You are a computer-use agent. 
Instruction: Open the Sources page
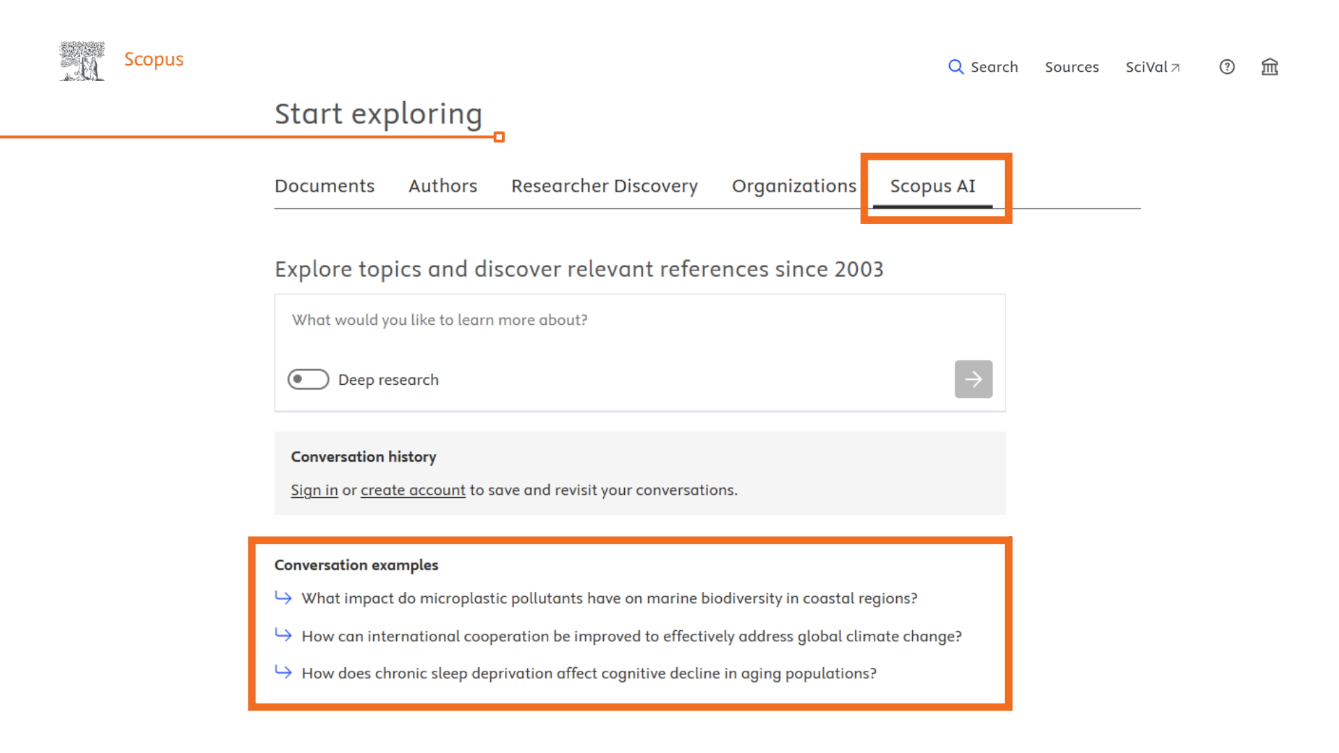(x=1071, y=67)
